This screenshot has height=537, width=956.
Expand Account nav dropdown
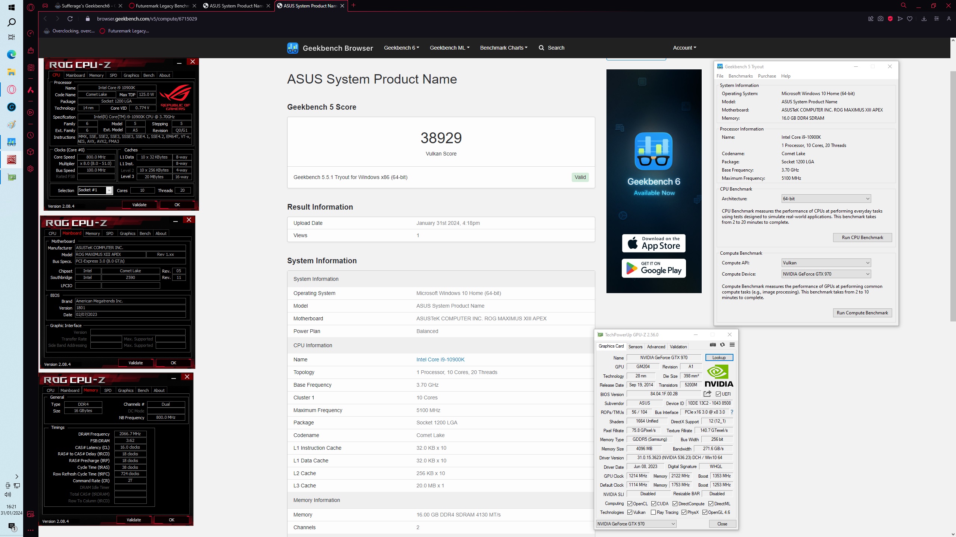[685, 48]
